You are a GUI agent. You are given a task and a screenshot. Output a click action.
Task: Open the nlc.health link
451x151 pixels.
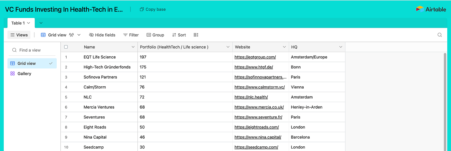tap(251, 97)
